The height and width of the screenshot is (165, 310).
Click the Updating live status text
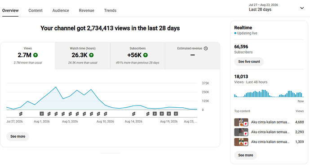point(247,33)
